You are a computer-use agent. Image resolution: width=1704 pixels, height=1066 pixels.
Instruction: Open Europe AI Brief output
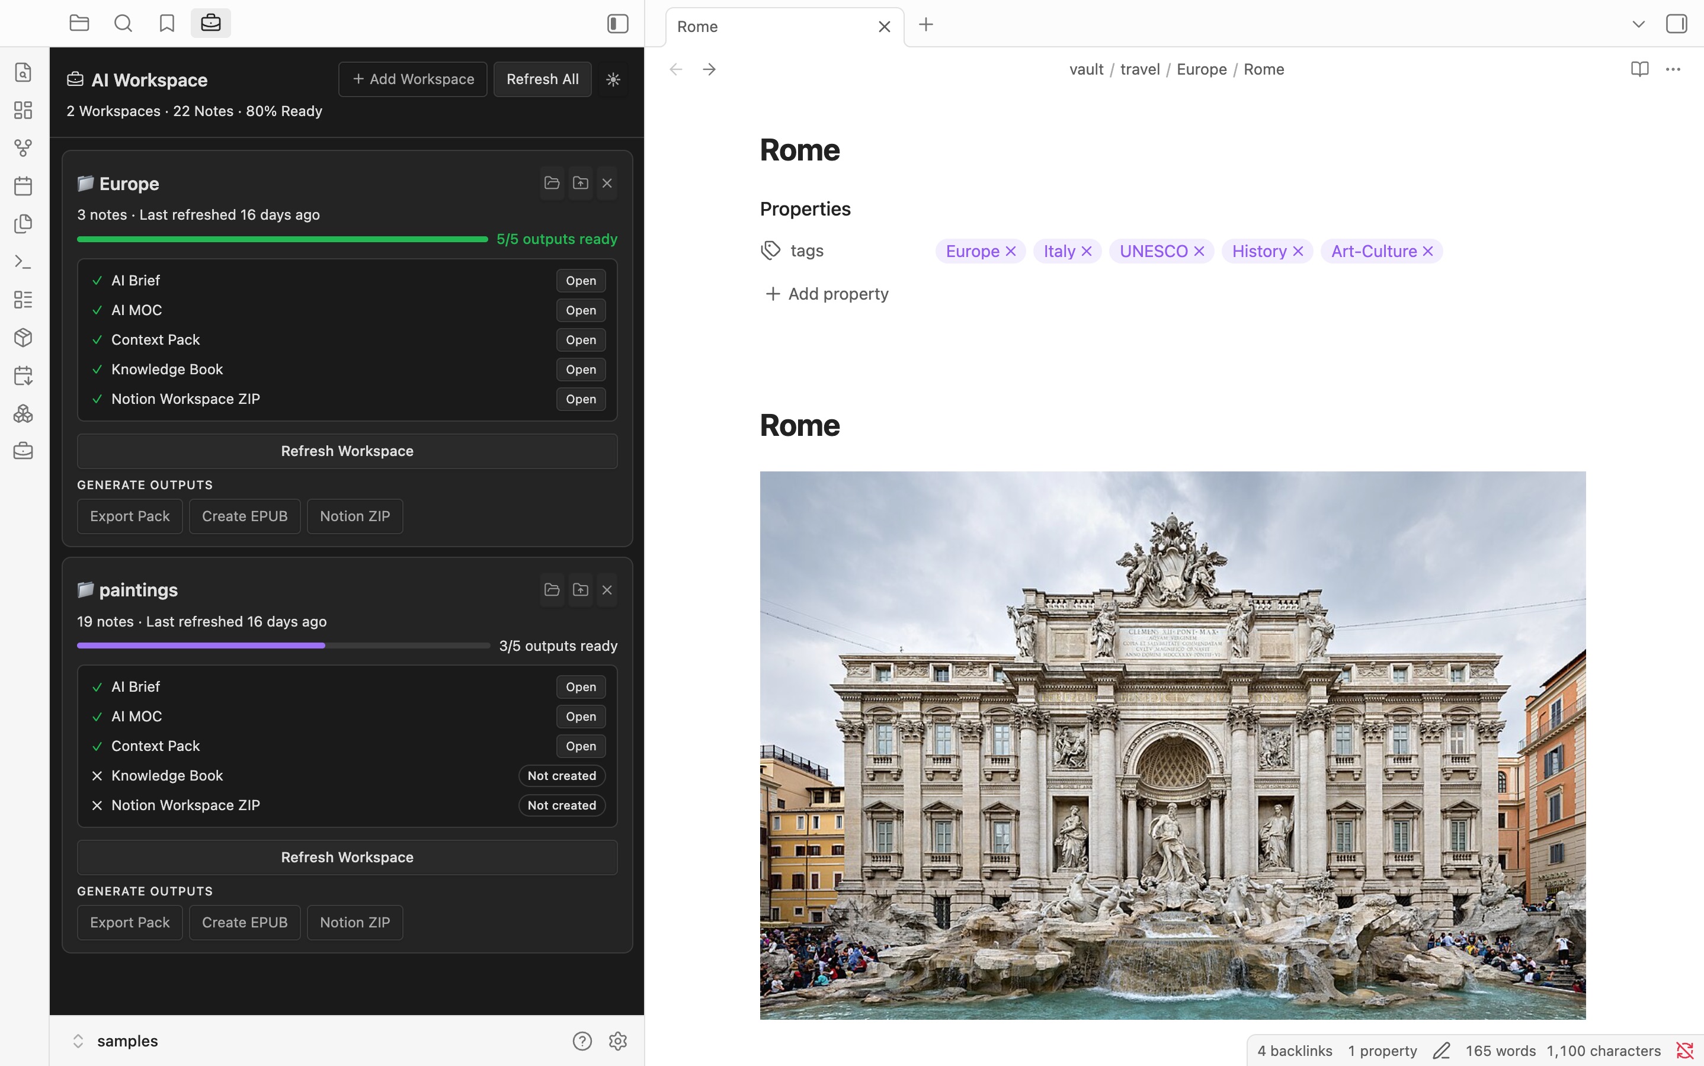[x=581, y=281]
